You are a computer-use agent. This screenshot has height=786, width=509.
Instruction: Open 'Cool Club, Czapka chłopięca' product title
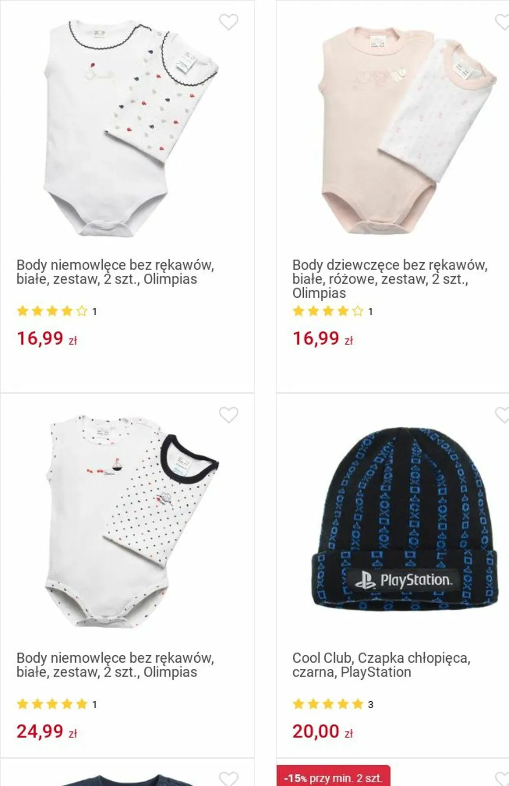pyautogui.click(x=381, y=665)
